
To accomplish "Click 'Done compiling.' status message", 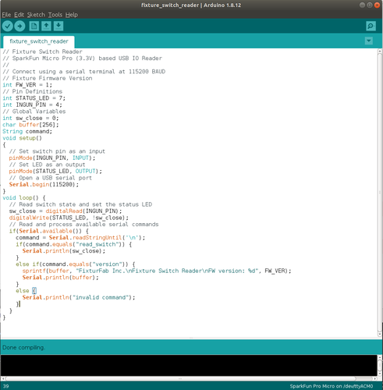I will point(23,348).
